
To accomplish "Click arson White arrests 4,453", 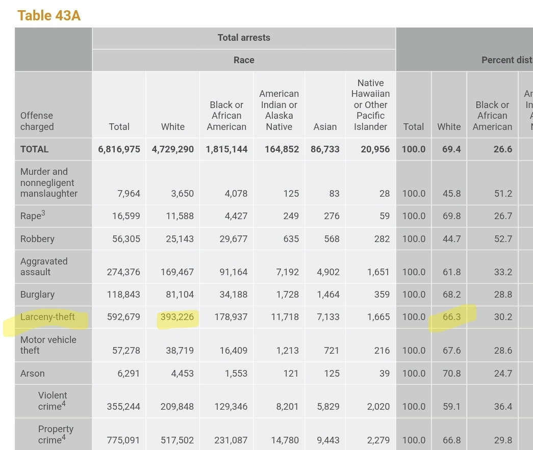I will point(183,373).
